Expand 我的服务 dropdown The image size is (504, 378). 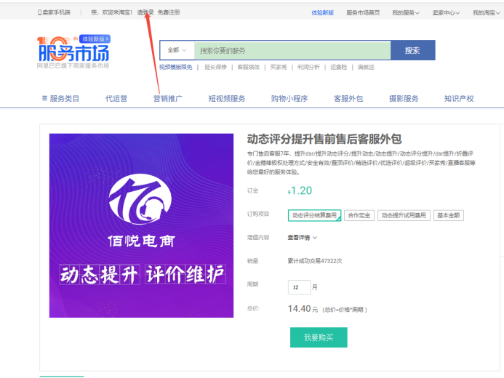tap(406, 12)
